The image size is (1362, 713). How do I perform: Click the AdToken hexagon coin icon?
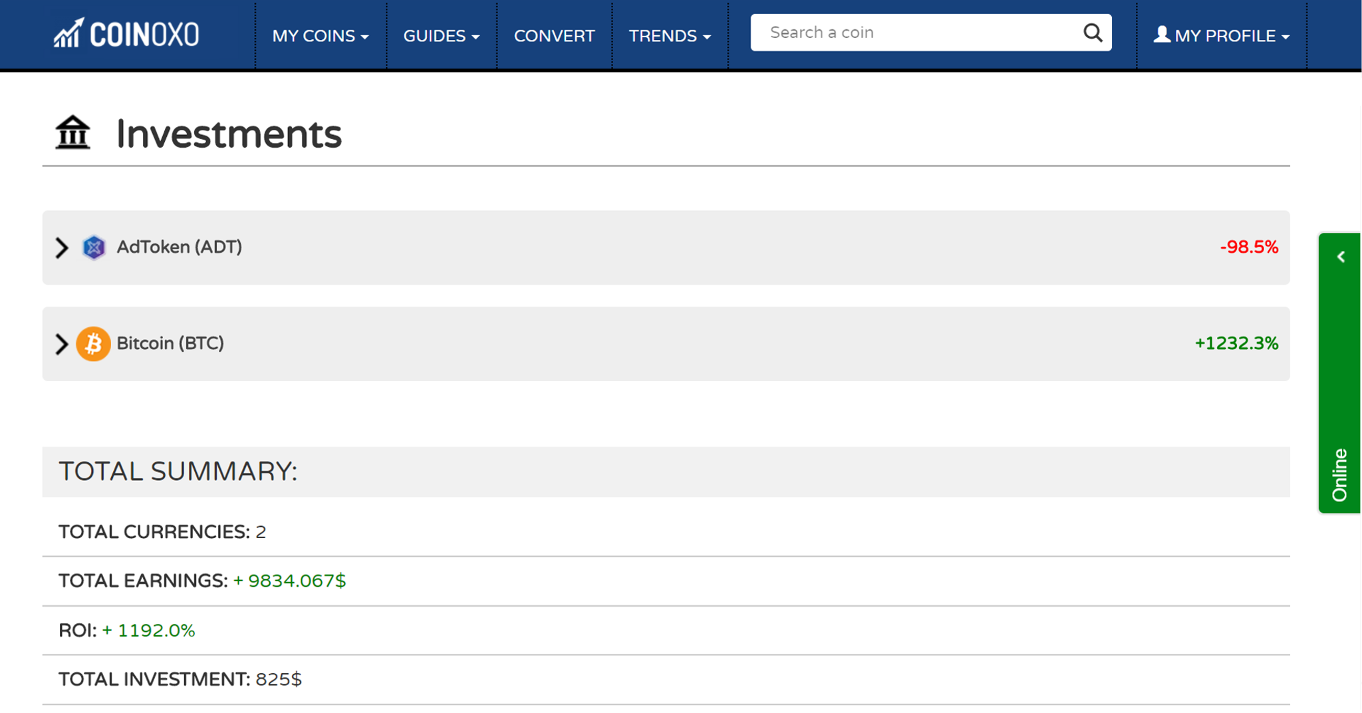(94, 247)
